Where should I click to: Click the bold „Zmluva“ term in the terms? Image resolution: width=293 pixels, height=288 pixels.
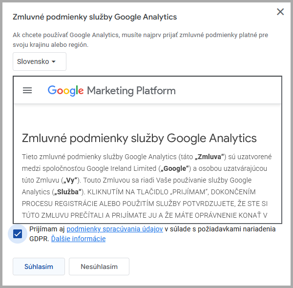(209, 157)
